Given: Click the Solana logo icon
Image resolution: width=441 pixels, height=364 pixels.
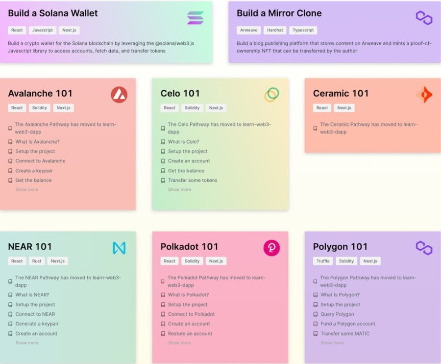Looking at the screenshot, I should [195, 18].
